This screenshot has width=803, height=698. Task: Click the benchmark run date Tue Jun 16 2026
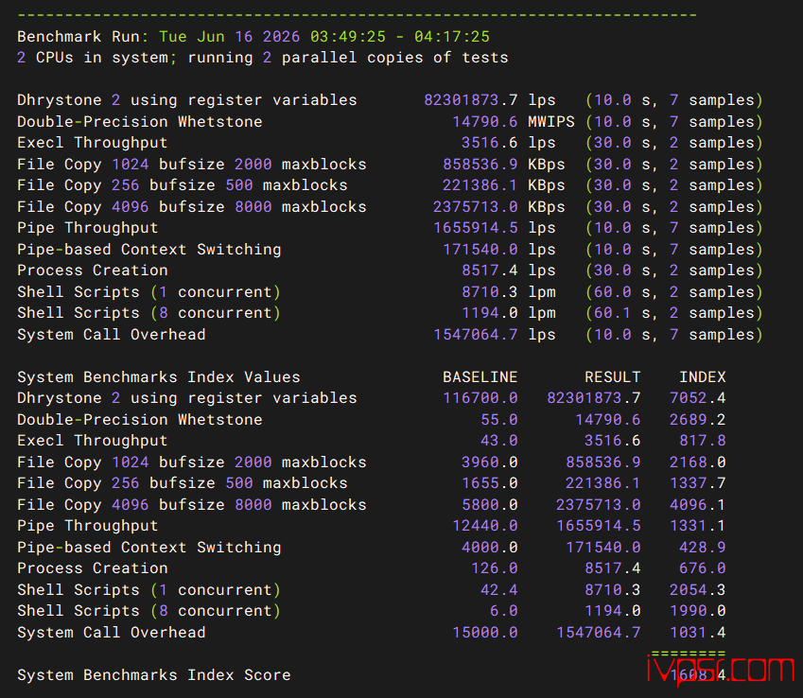click(x=229, y=37)
